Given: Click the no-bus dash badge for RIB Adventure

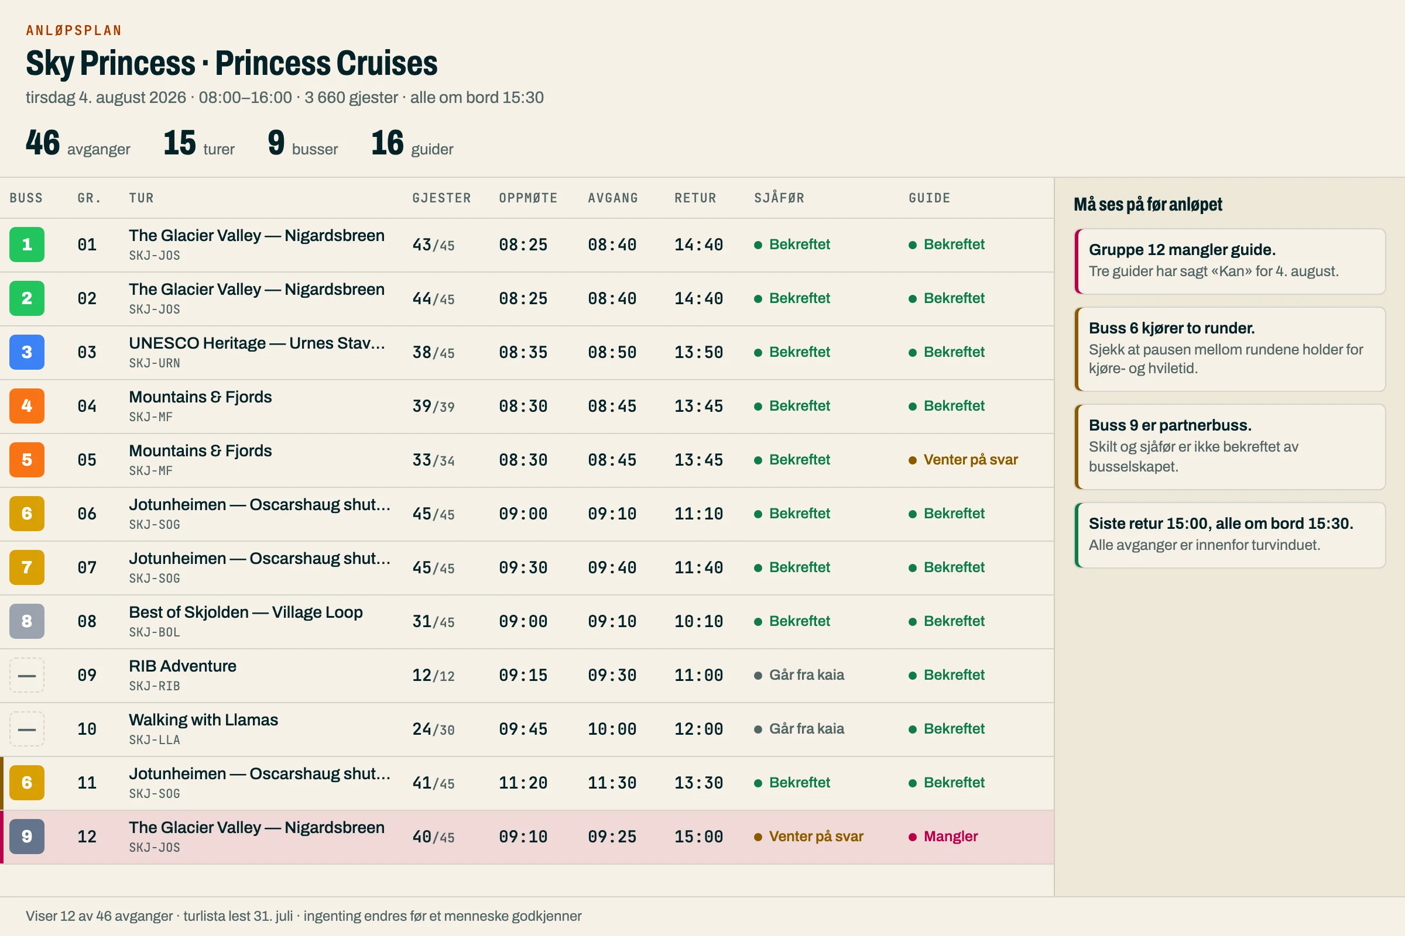Looking at the screenshot, I should [x=27, y=675].
